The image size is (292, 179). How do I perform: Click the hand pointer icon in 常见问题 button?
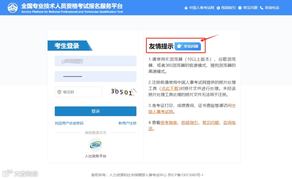[x=179, y=46]
